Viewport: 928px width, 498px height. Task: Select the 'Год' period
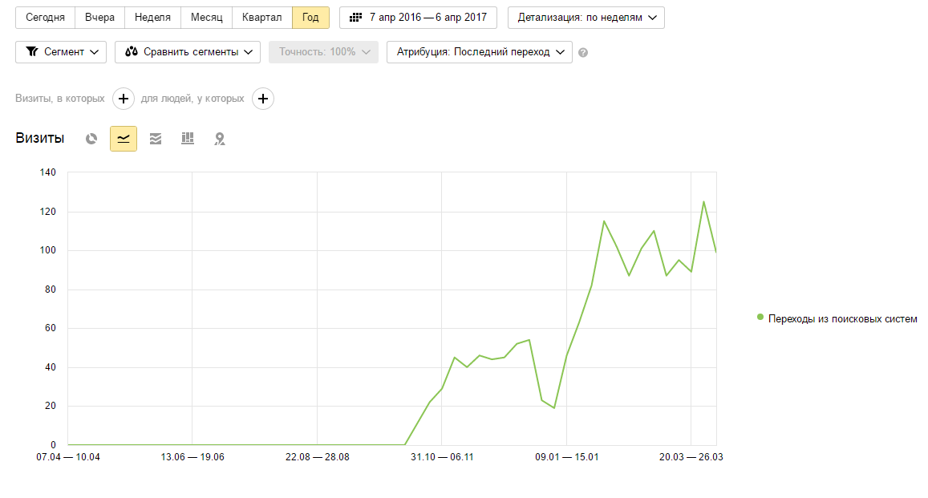click(x=310, y=18)
